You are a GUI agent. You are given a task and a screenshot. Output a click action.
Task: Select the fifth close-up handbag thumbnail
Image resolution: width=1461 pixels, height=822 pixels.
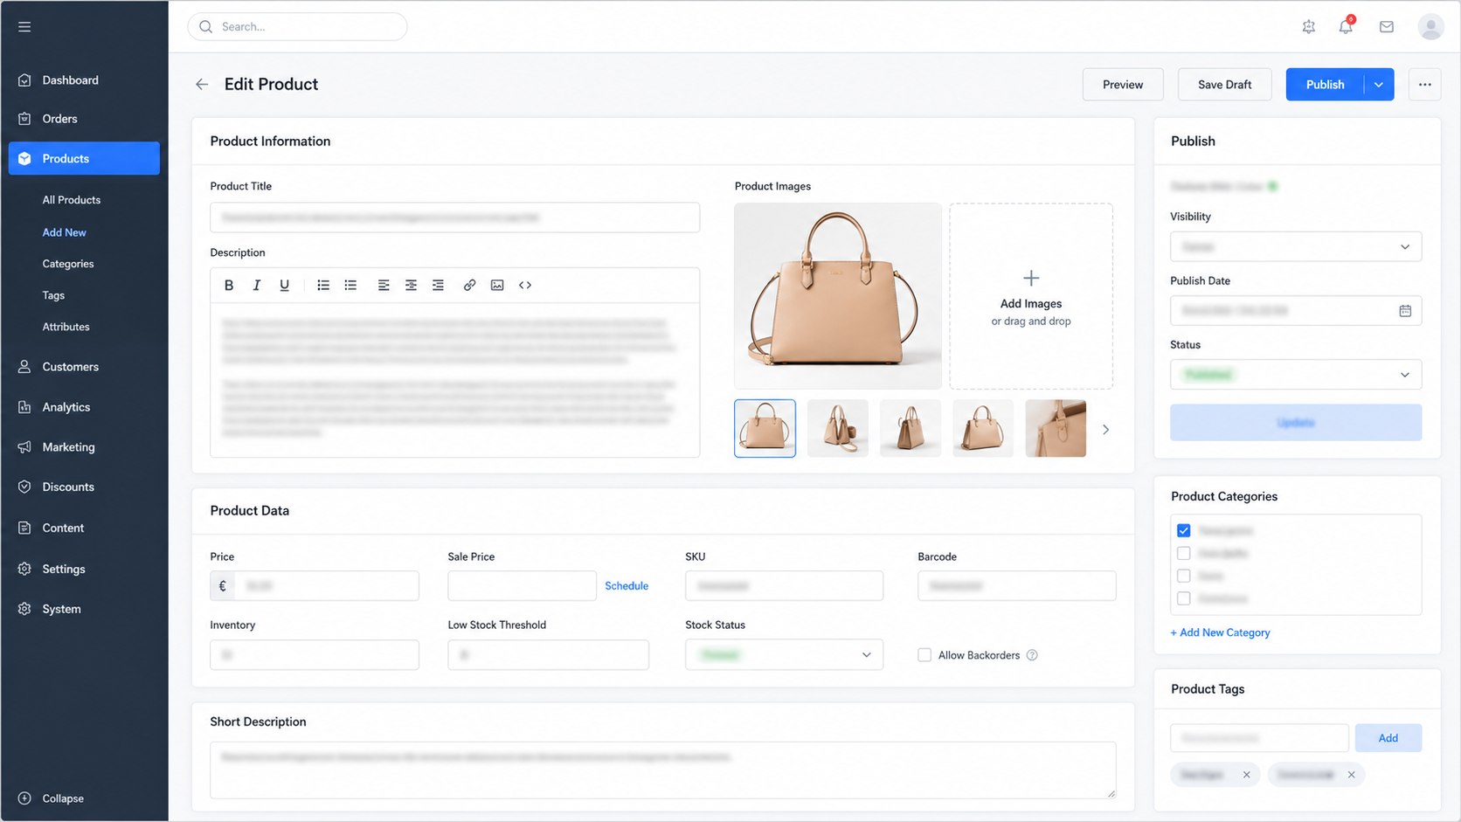click(1056, 429)
